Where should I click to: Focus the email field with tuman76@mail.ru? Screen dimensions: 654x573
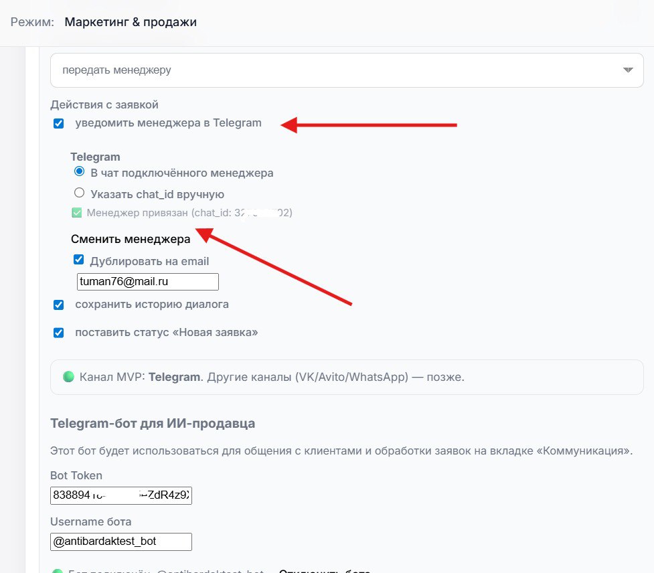(x=148, y=282)
